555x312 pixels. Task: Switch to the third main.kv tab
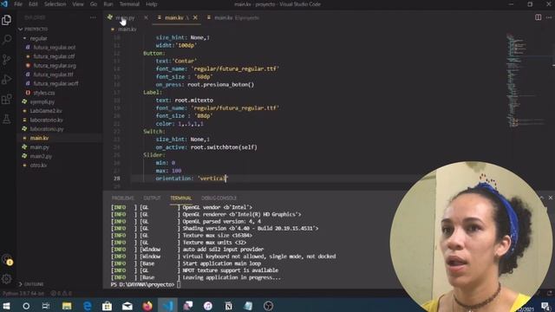pos(233,17)
